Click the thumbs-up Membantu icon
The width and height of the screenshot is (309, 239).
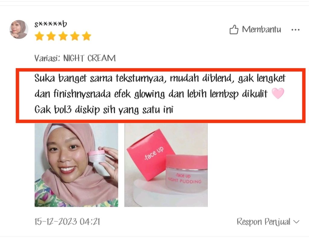tap(234, 30)
